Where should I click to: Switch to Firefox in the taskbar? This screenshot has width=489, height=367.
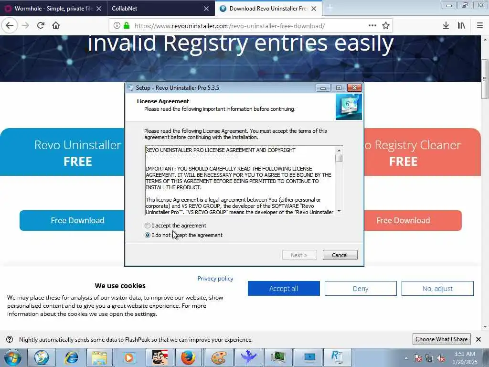click(189, 357)
